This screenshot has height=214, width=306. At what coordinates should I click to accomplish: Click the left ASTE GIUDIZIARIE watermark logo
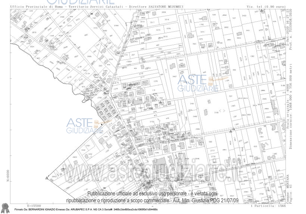(x=84, y=126)
